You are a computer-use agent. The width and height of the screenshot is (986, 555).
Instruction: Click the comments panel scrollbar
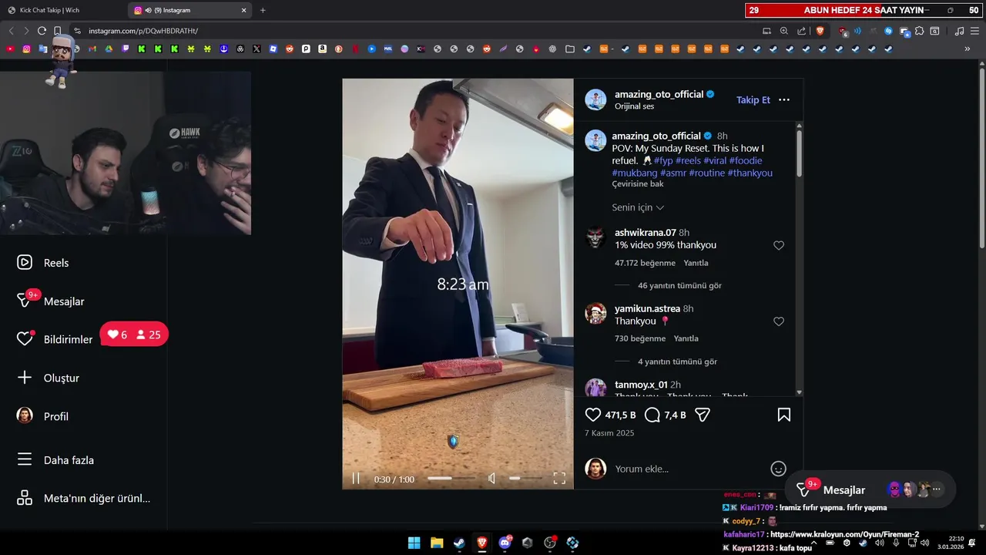click(x=799, y=153)
